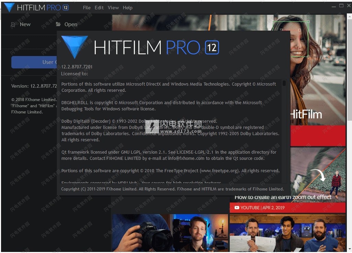This screenshot has height=253, width=352.
Task: Minimize the HitFilm Pro window
Action: tap(333, 6)
